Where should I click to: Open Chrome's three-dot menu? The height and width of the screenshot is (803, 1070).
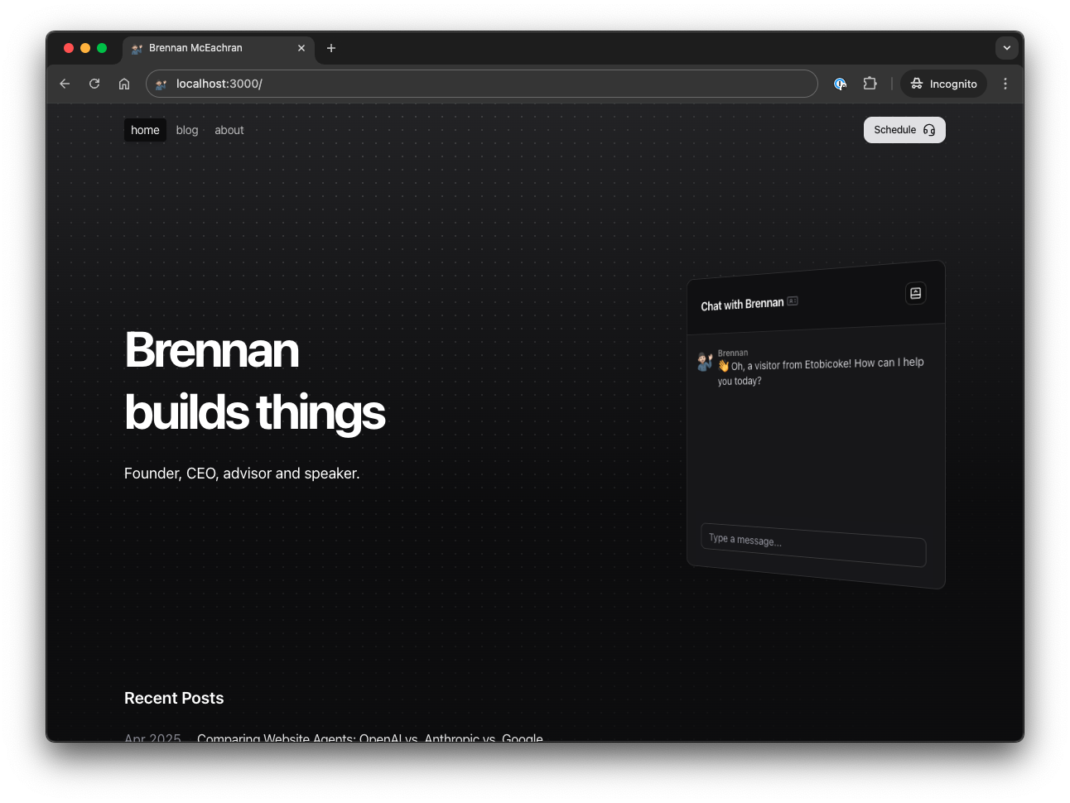tap(1005, 84)
